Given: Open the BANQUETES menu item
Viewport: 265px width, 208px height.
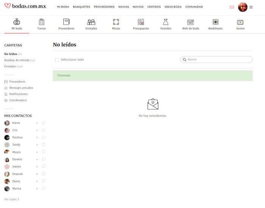Looking at the screenshot, I should (x=81, y=7).
